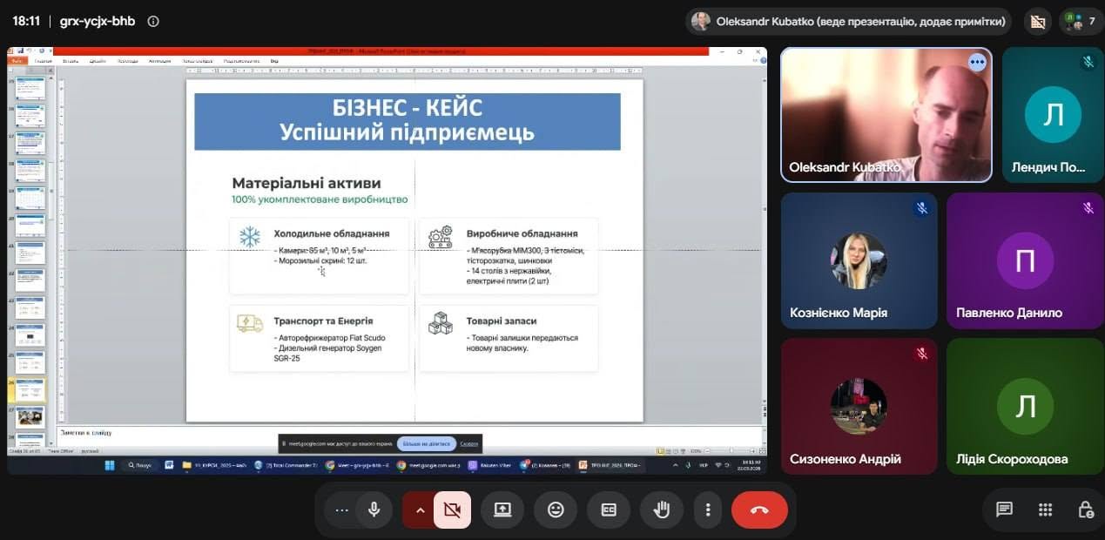Click the present screen icon
The height and width of the screenshot is (540, 1105).
coord(502,510)
